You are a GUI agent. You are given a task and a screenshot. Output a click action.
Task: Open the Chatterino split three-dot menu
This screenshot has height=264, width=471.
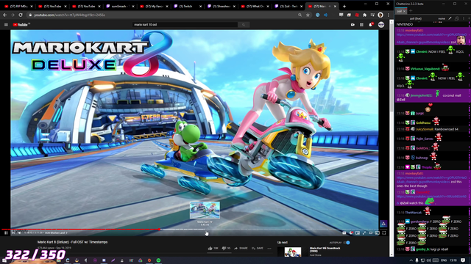tap(464, 18)
